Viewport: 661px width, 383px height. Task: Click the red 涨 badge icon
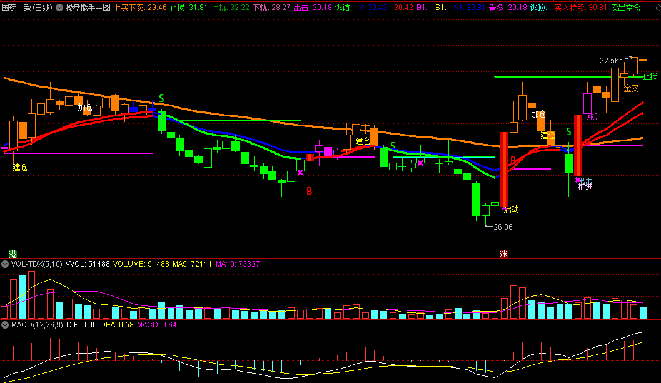503,254
